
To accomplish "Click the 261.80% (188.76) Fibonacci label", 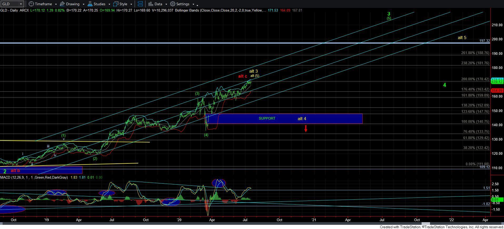I will point(475,53).
